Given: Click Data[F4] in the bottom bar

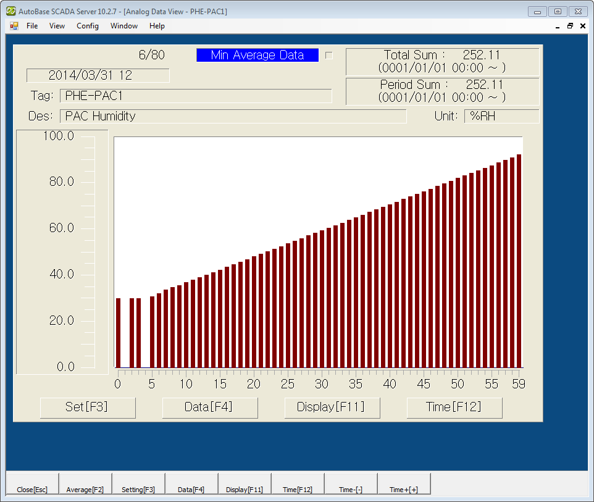Looking at the screenshot, I should 191,484.
